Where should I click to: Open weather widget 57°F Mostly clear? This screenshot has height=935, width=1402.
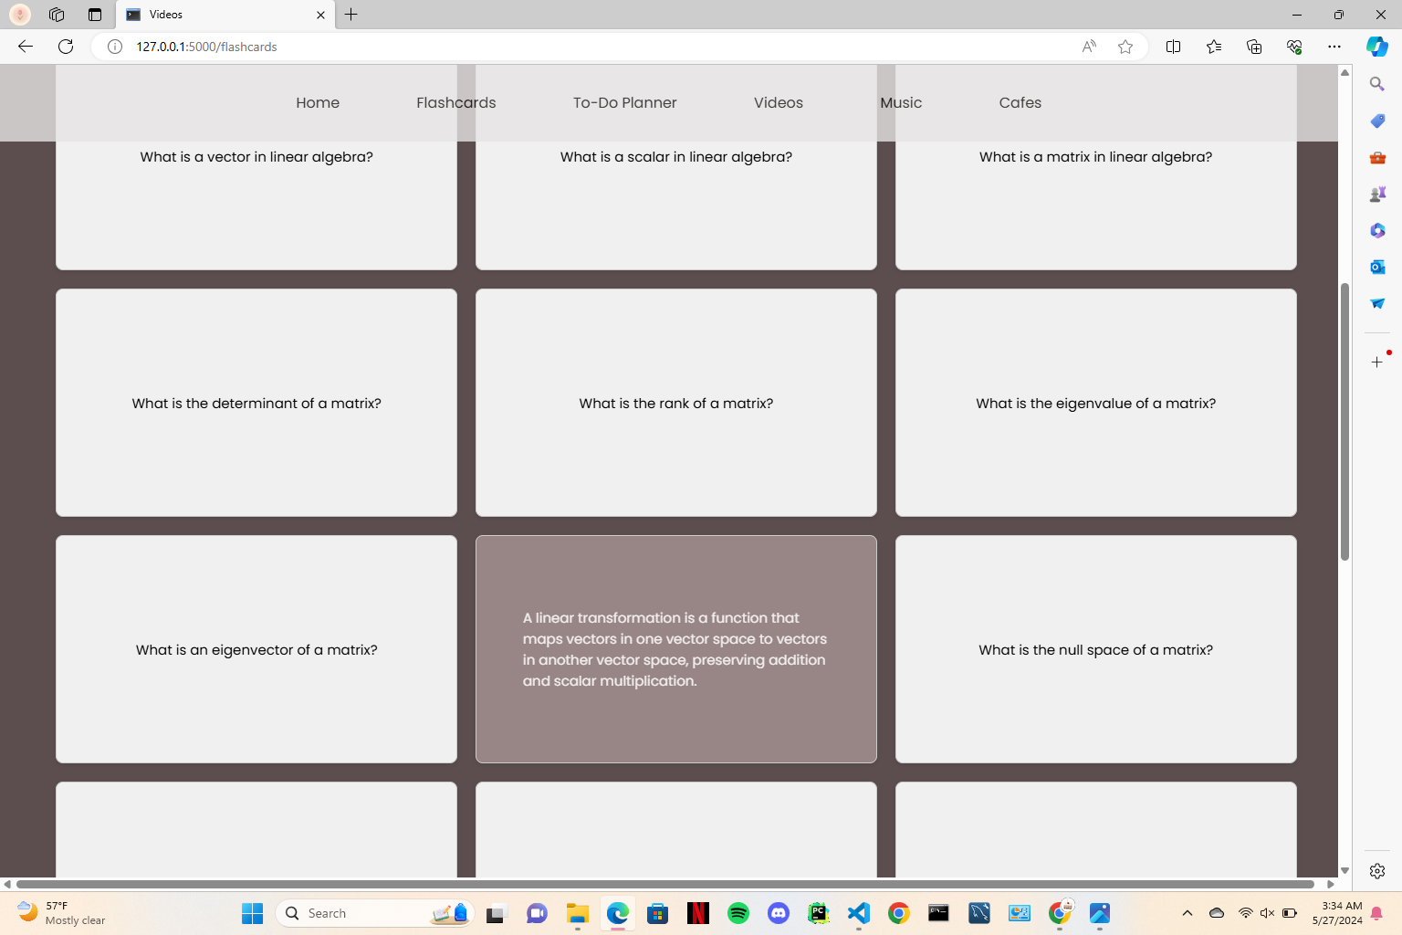(x=62, y=913)
